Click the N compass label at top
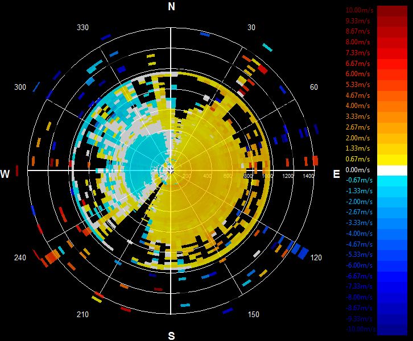 tap(171, 7)
